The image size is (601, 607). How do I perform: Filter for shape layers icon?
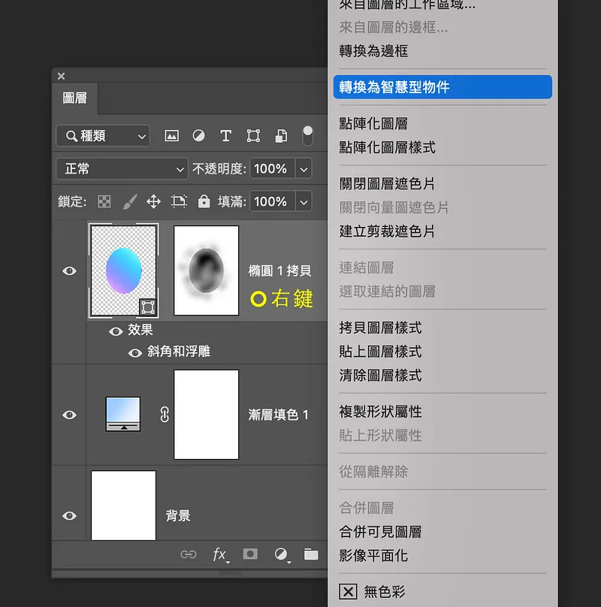click(253, 136)
